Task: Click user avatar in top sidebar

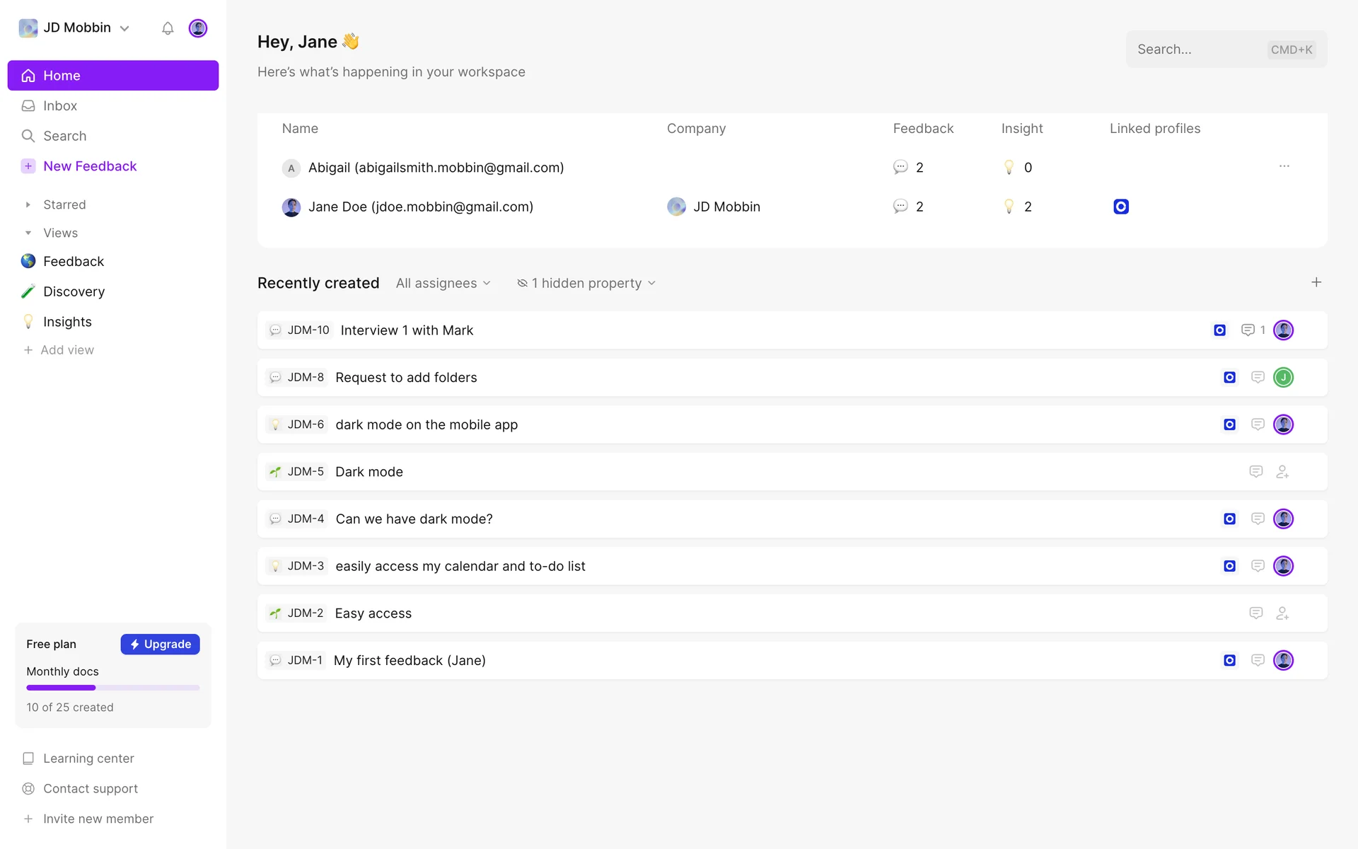Action: coord(198,28)
